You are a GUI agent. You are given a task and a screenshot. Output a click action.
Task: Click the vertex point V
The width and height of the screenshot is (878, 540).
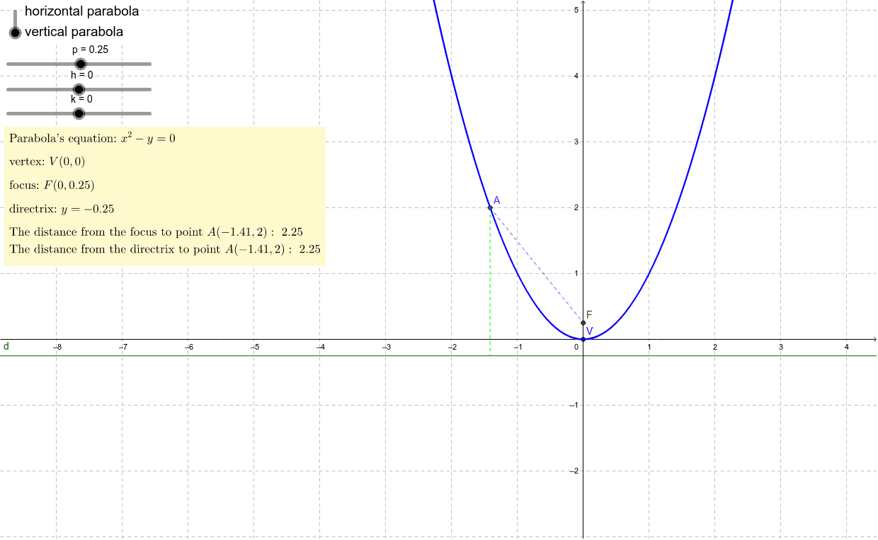[583, 339]
